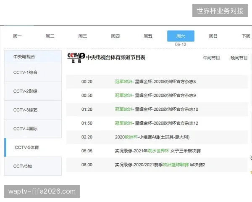Screen dimensions: 252x202
Task: Jump to 午间节目 section
Action: pos(211,58)
